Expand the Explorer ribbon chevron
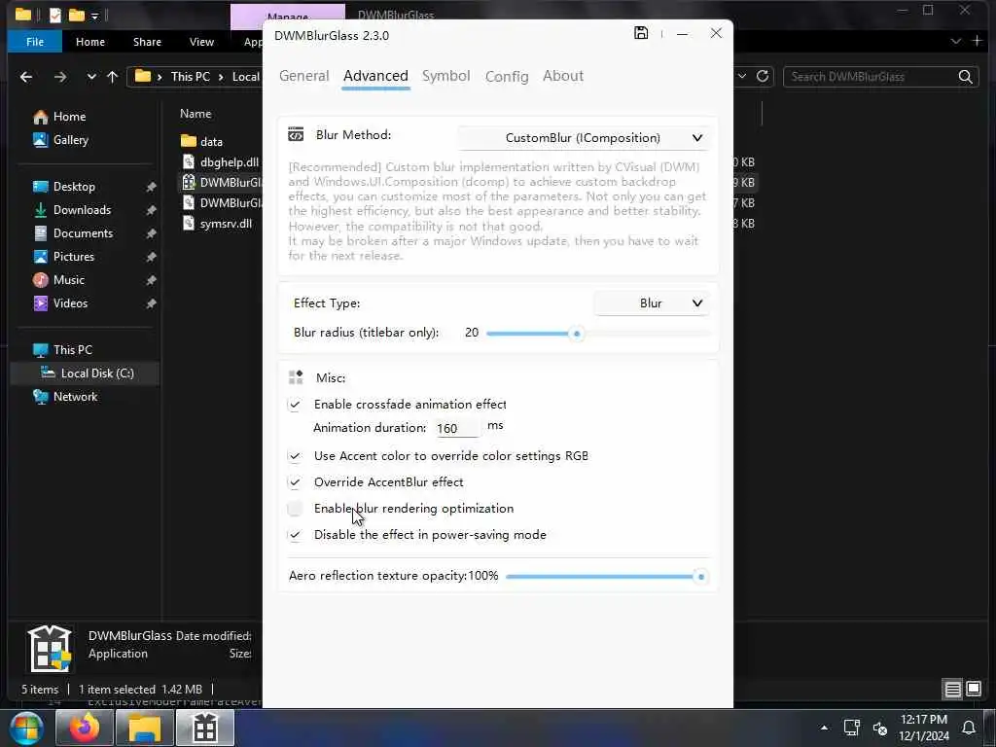 [x=955, y=41]
